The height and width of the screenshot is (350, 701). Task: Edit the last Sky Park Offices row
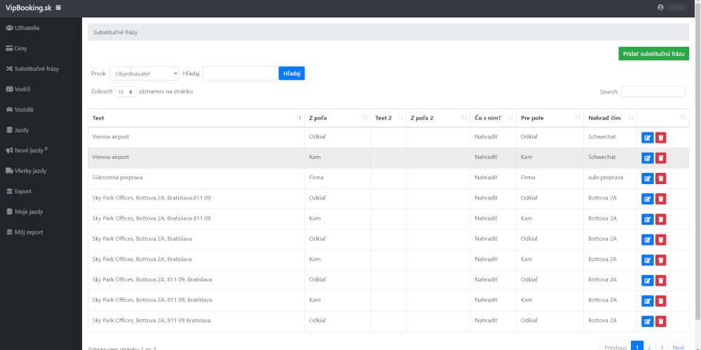pyautogui.click(x=647, y=321)
